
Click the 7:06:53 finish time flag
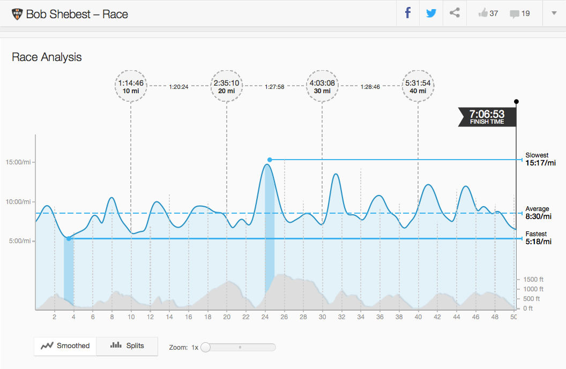tap(487, 116)
